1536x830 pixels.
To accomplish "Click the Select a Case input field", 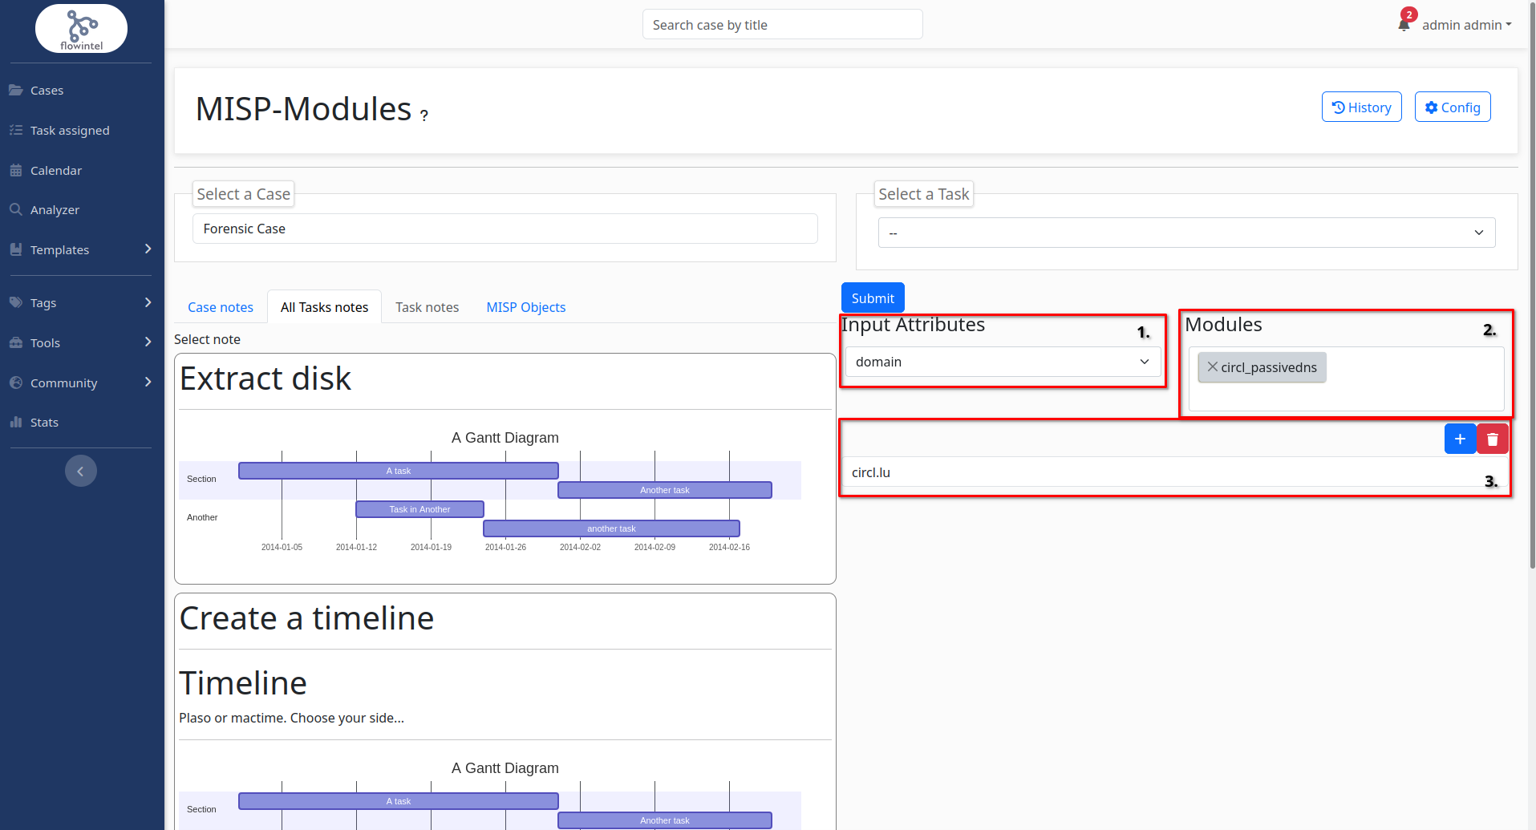I will pos(505,229).
